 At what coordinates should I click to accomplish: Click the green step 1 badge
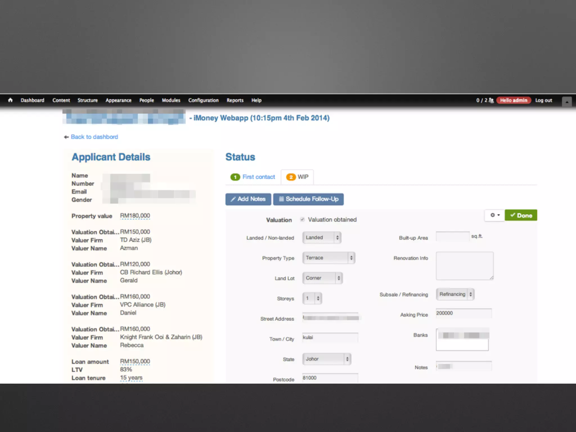[235, 177]
